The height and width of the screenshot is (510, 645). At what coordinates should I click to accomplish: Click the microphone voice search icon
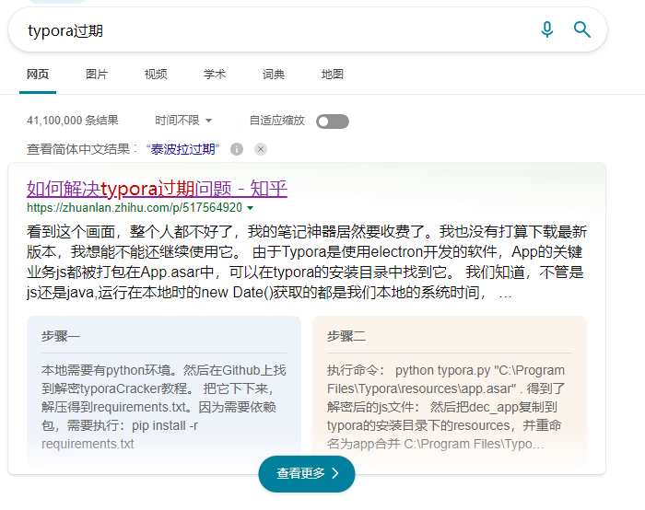pos(547,29)
